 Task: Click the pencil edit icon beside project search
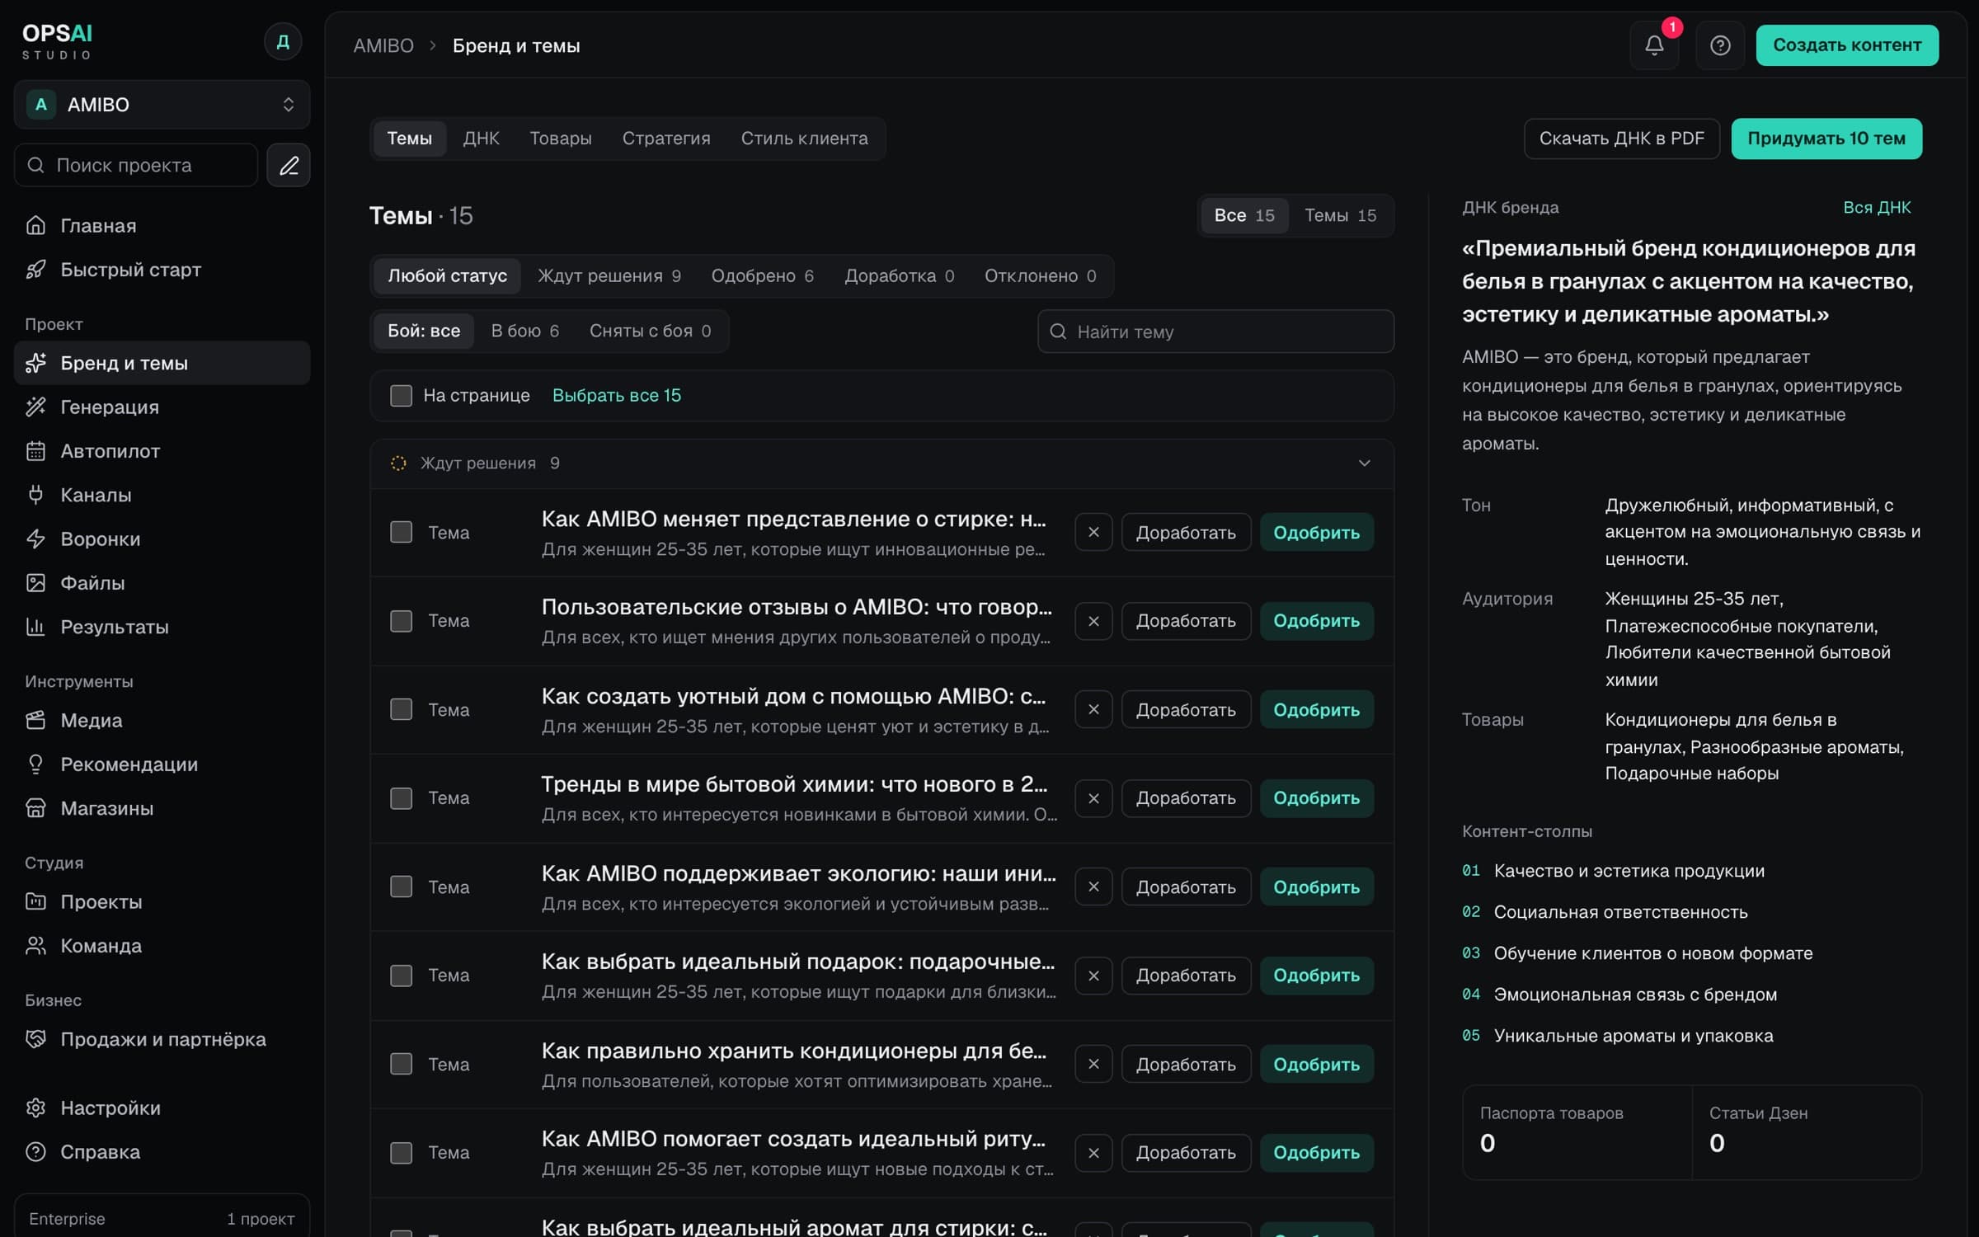point(289,166)
